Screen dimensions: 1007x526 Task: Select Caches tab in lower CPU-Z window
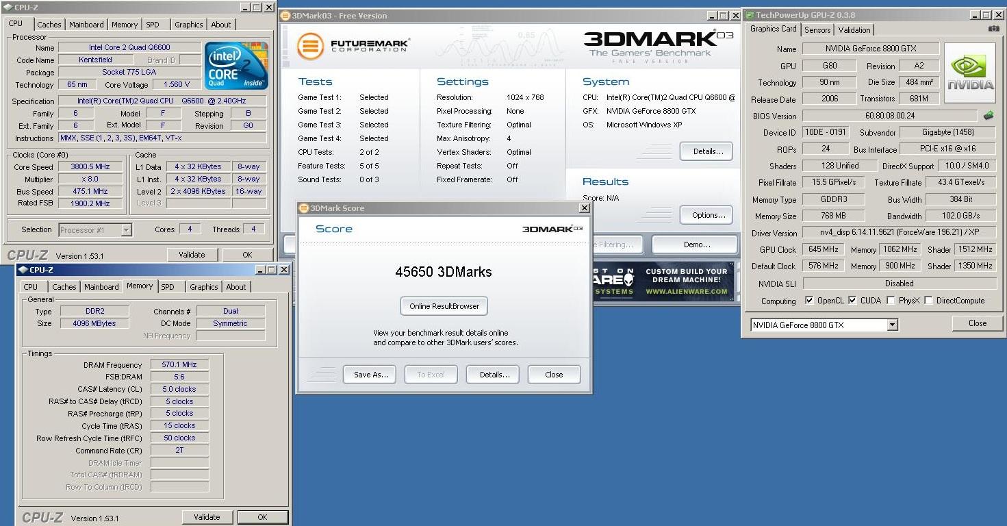point(64,287)
